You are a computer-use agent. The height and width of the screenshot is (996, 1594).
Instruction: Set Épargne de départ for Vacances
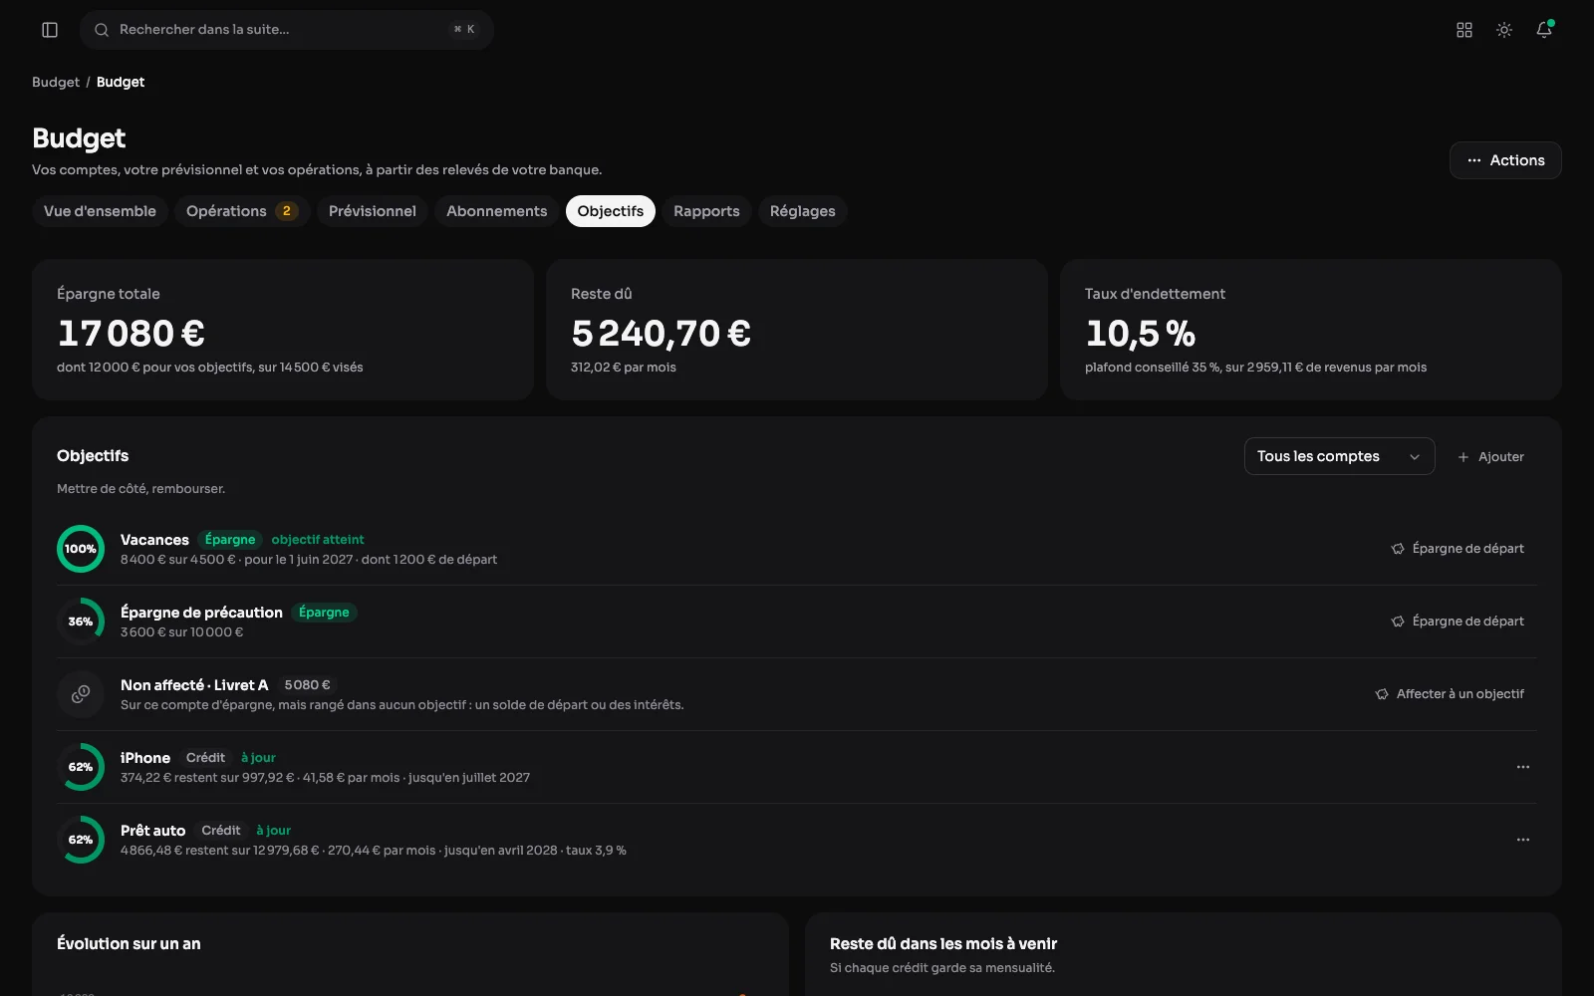(x=1458, y=549)
